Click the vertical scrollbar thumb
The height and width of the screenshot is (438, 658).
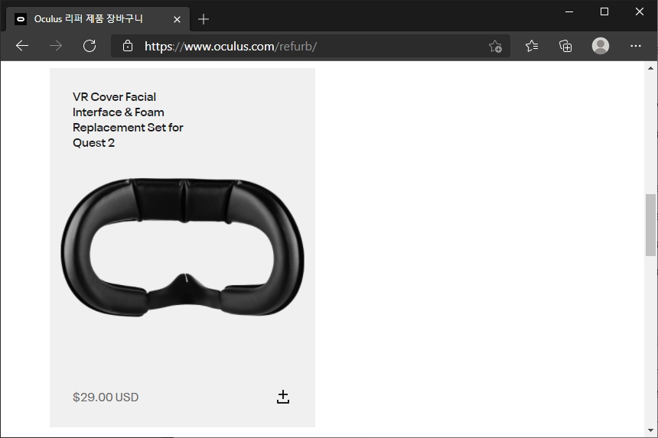tap(650, 225)
